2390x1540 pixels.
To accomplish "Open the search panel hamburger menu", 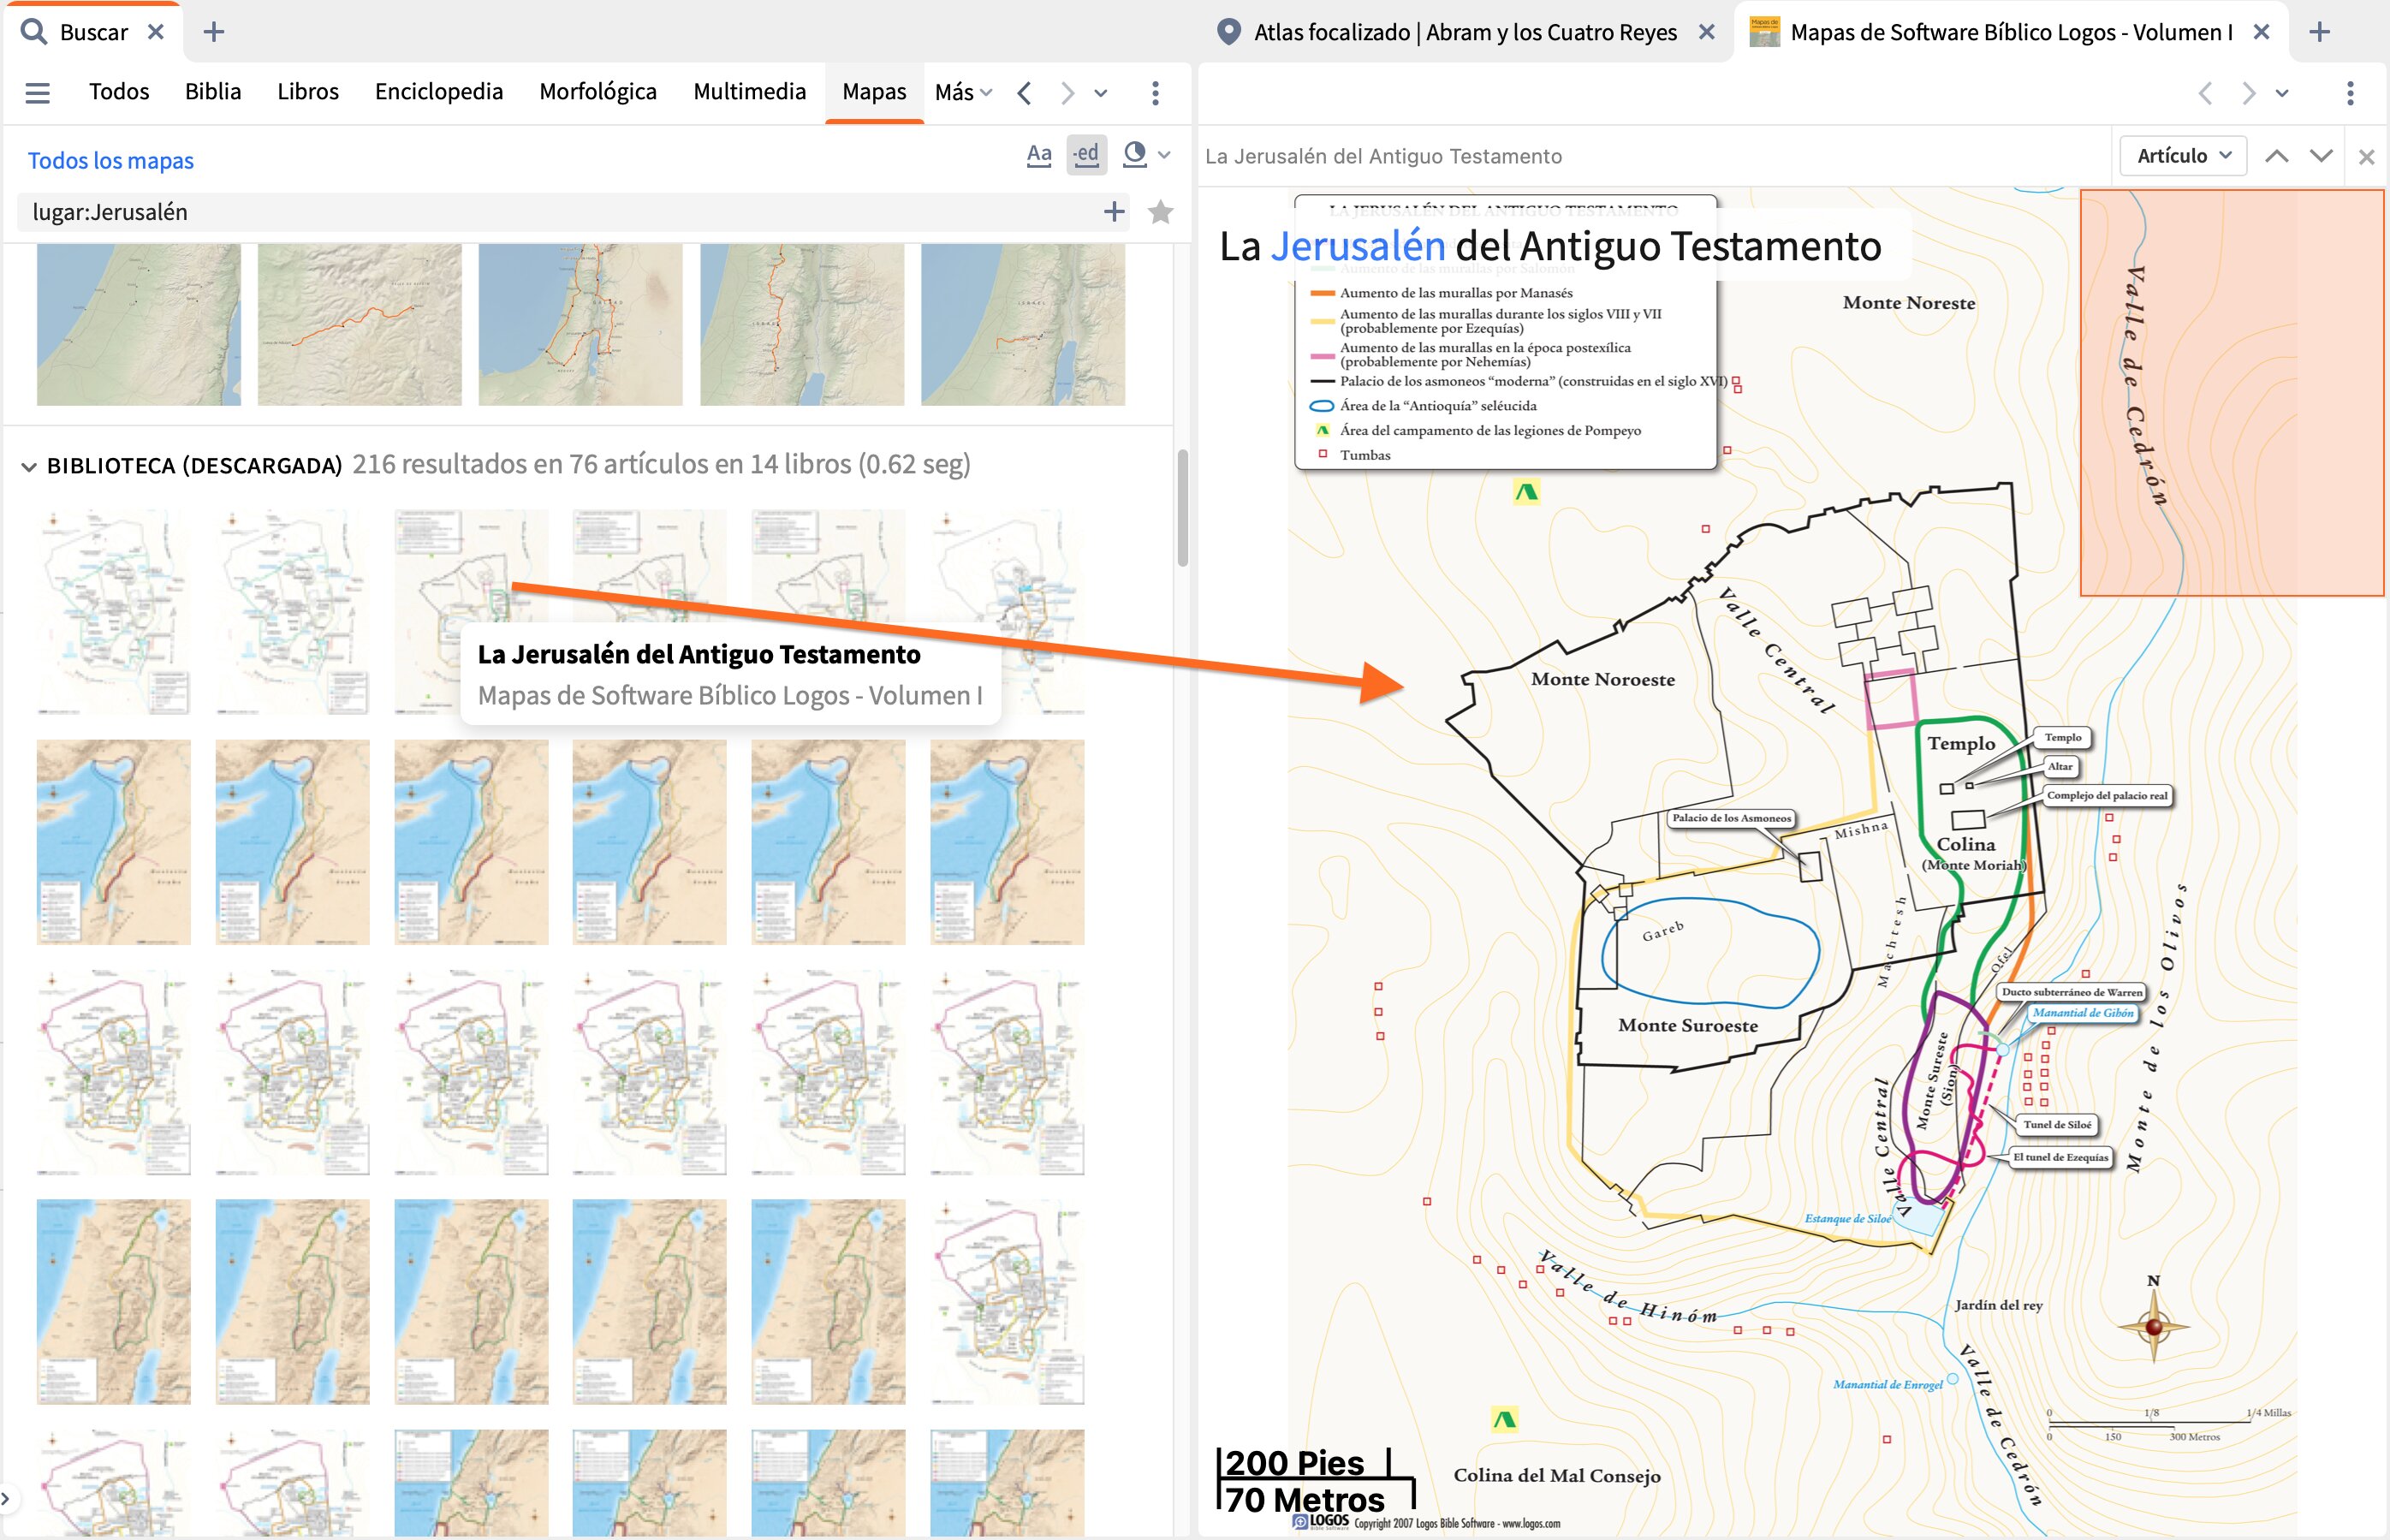I will [x=38, y=93].
